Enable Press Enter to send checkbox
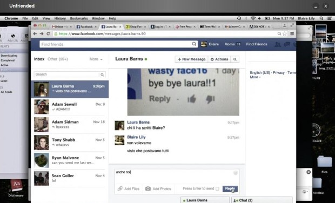The width and height of the screenshot is (335, 203). click(218, 189)
